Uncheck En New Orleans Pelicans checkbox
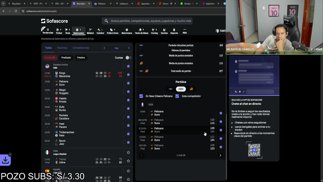The image size is (323, 182). [x=141, y=96]
